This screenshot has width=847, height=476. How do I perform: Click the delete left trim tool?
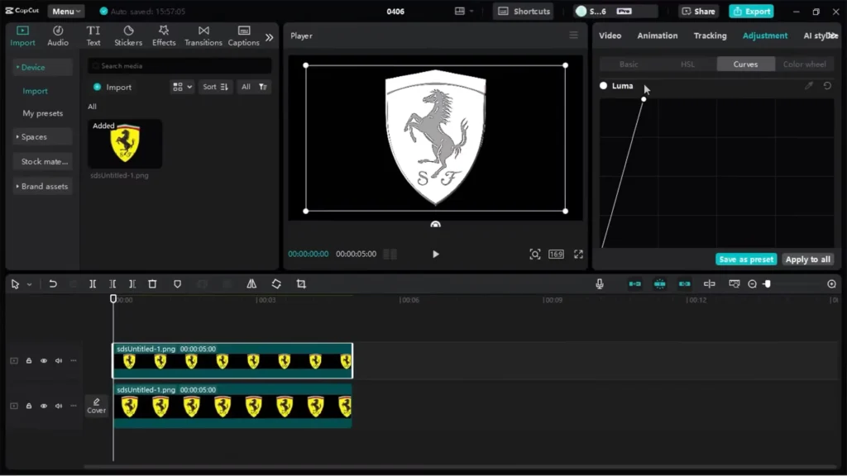pos(112,284)
